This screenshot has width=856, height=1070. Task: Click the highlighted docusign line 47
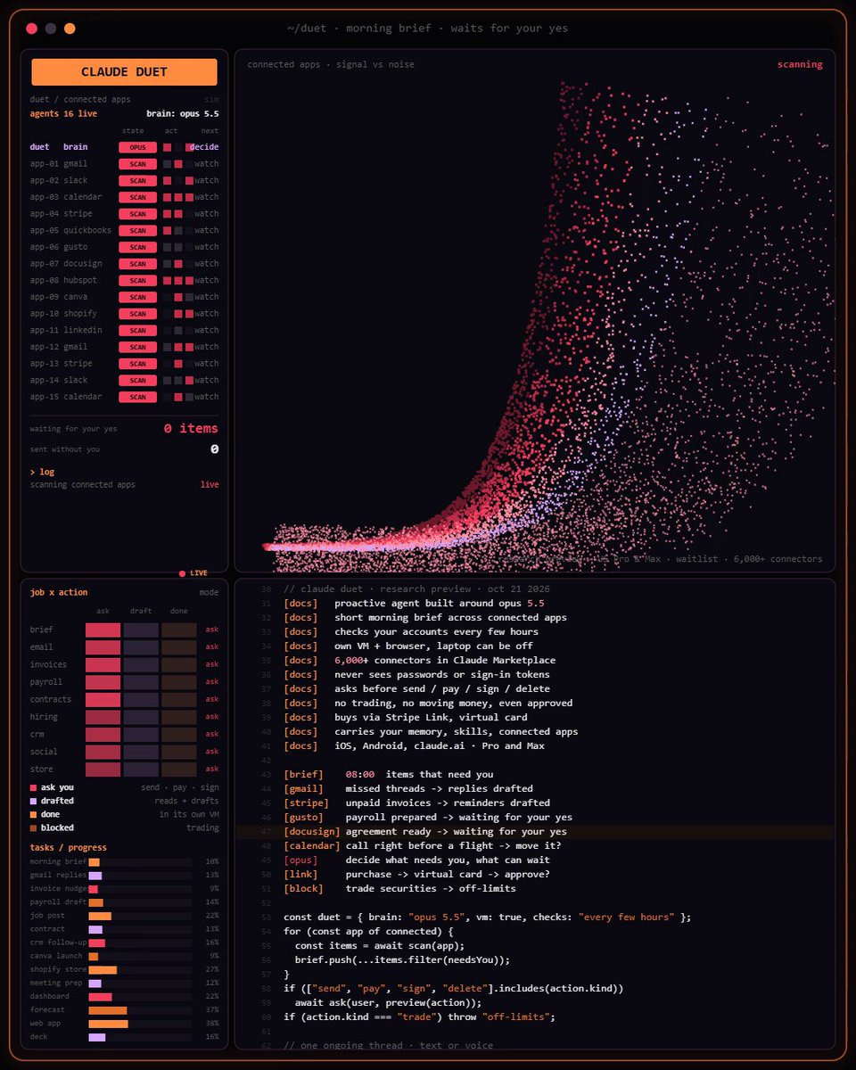click(535, 832)
